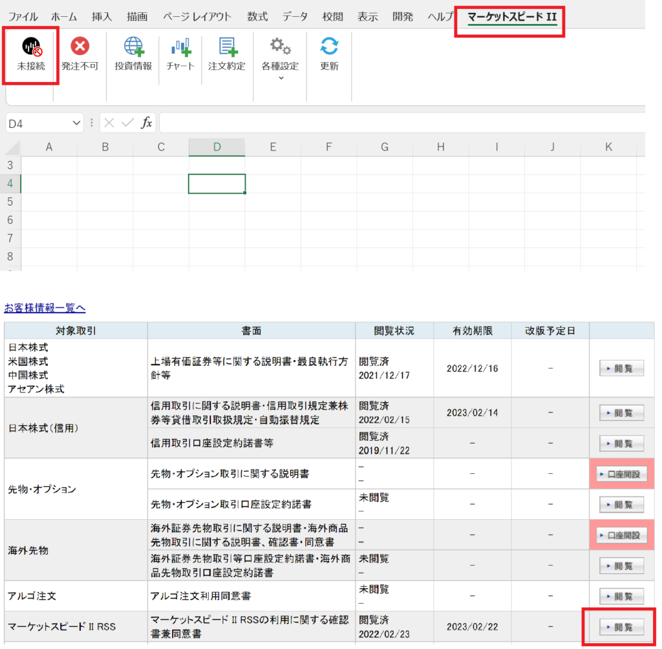662x649 pixels.
Task: Open the お客様情報一覧へ link
Action: [x=45, y=308]
